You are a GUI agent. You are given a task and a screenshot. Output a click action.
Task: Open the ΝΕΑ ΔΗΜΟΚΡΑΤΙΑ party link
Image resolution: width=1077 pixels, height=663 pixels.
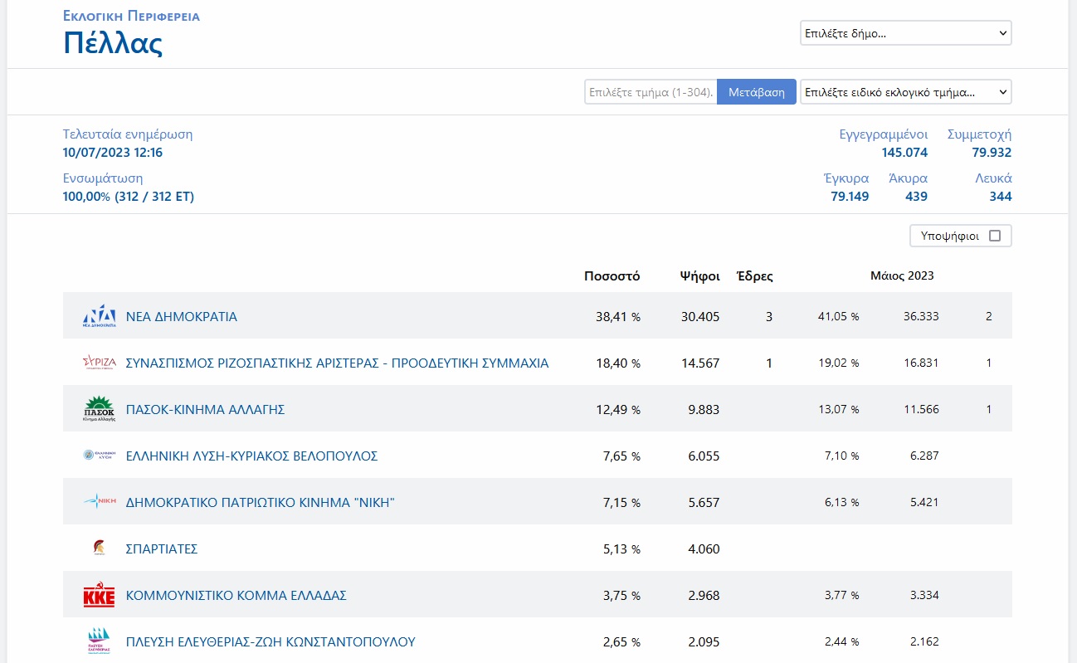182,317
